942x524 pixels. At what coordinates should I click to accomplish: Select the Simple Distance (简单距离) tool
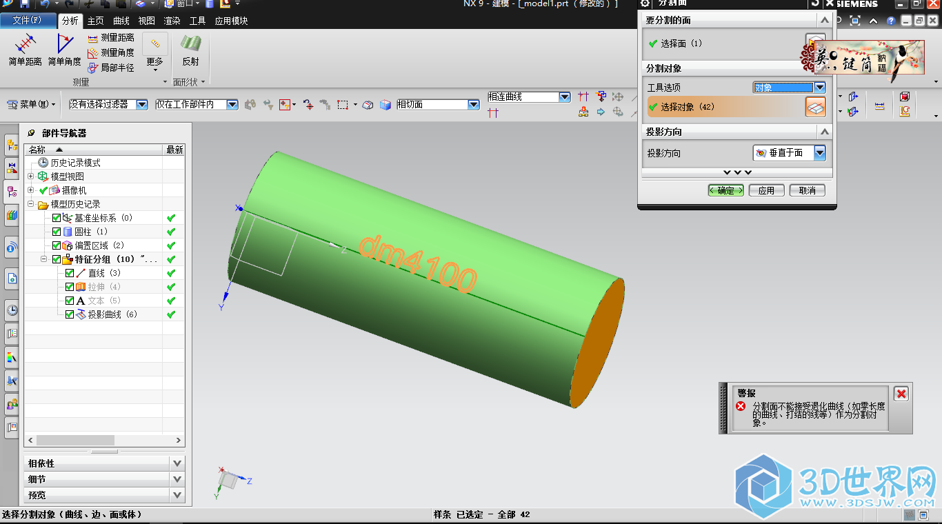pos(26,50)
